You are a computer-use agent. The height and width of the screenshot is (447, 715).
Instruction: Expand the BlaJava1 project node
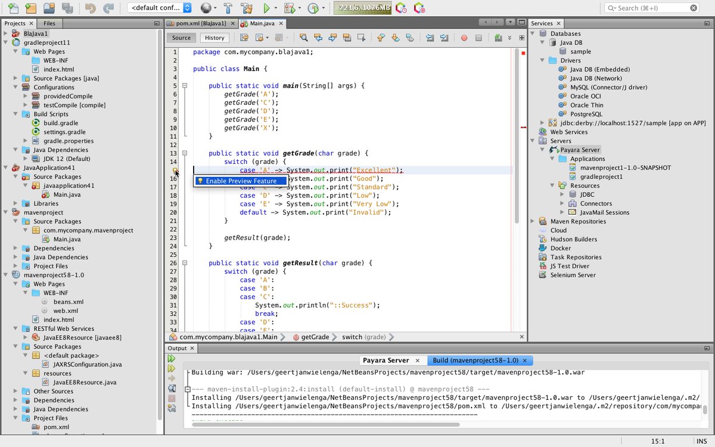coord(6,33)
